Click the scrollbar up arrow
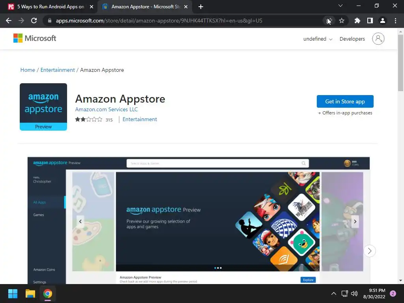The image size is (404, 303). (x=400, y=32)
